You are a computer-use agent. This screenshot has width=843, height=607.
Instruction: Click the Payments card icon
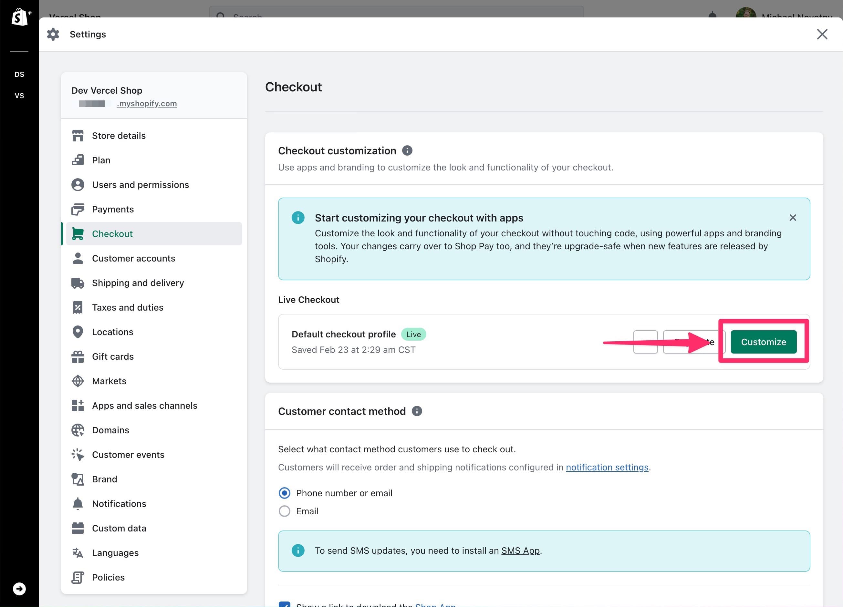click(78, 209)
